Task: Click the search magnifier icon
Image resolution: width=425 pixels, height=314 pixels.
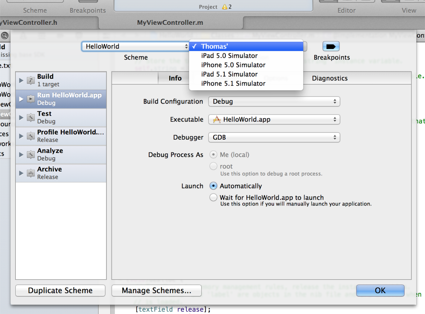Action: [5, 35]
